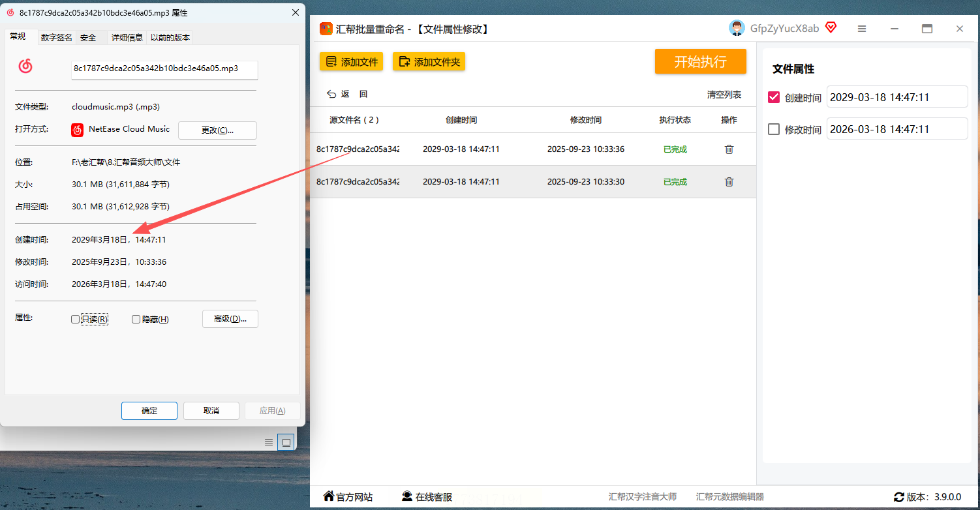Click the 创建时间 date field 2029-03-18

(x=897, y=97)
